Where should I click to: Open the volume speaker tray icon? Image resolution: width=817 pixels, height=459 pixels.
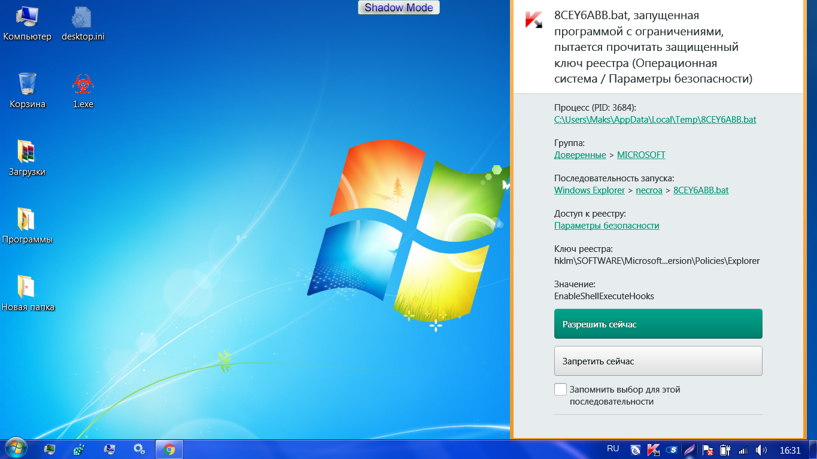[x=761, y=449]
